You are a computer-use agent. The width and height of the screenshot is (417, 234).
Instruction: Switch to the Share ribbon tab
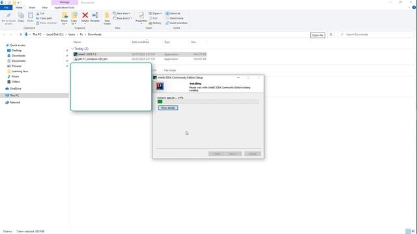coord(32,7)
